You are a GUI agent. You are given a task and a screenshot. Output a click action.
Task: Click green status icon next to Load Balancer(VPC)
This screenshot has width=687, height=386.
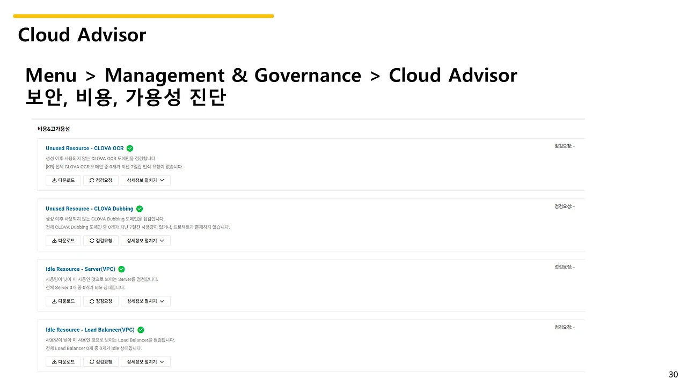click(x=141, y=330)
